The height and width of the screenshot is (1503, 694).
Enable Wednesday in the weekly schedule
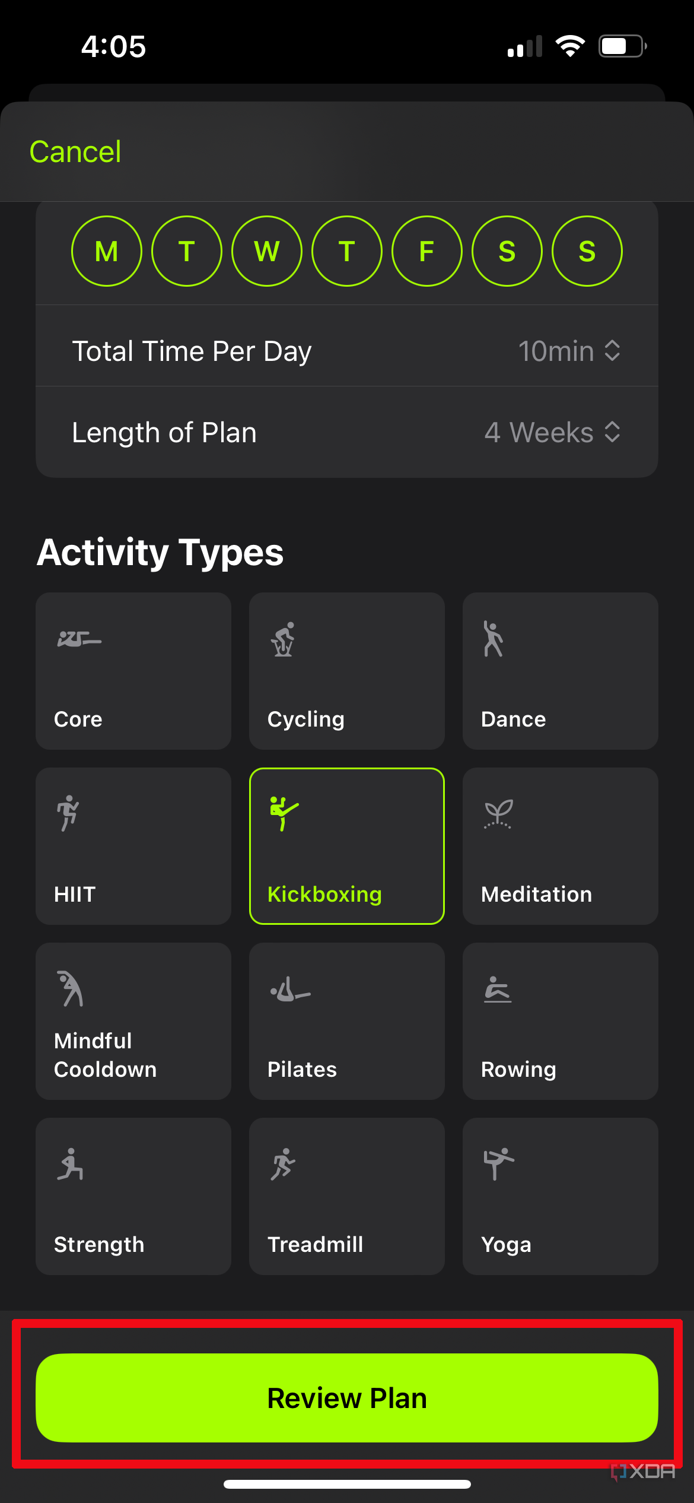(267, 251)
